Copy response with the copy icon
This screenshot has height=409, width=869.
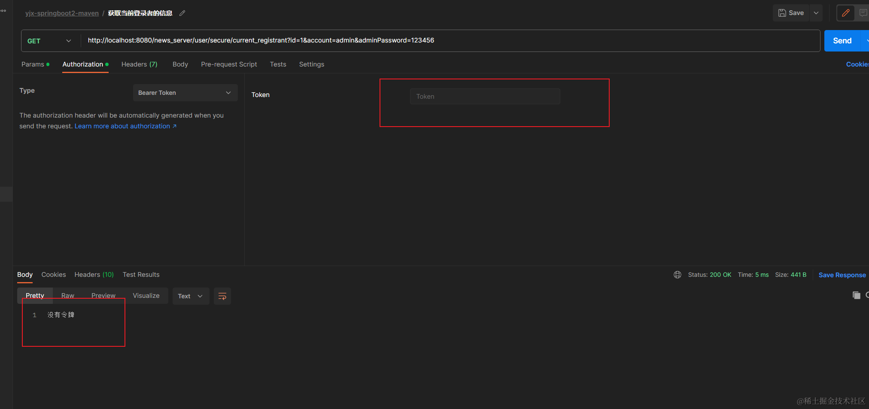pyautogui.click(x=856, y=295)
